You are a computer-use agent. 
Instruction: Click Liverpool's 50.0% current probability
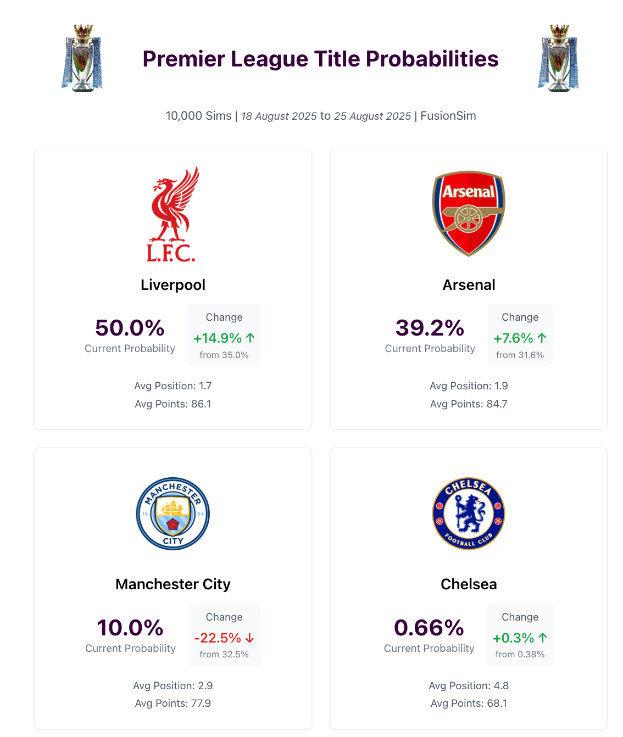point(130,328)
